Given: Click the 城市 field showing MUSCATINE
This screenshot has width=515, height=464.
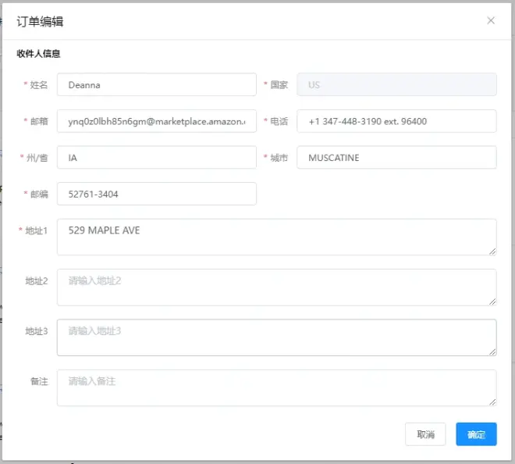Looking at the screenshot, I should [x=396, y=158].
